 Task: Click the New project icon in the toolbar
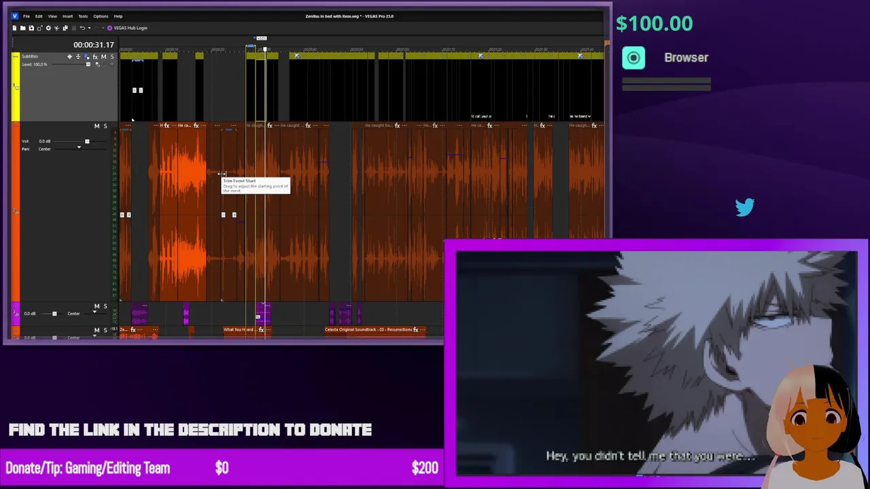coord(14,28)
